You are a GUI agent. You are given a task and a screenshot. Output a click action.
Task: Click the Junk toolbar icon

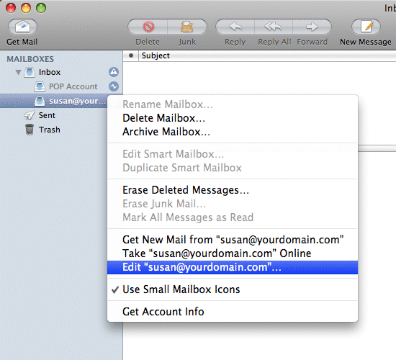click(187, 27)
